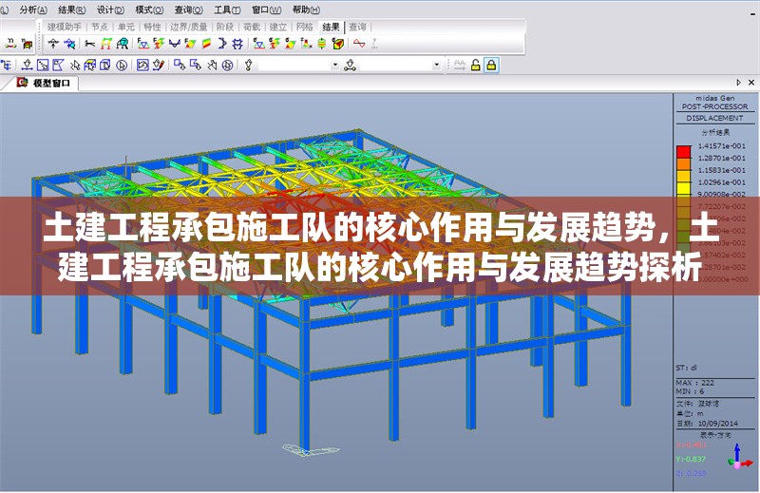
Task: Click the node cluster icon before second combo box
Action: pyautogui.click(x=350, y=65)
